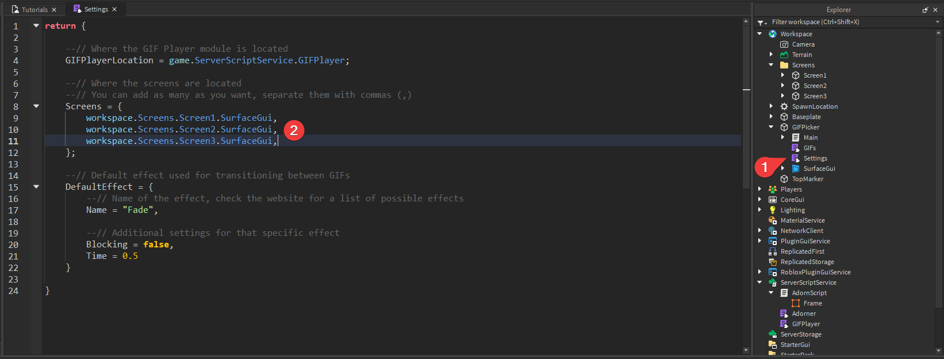
Task: Click the Workspace globe icon in Explorer
Action: [x=773, y=34]
